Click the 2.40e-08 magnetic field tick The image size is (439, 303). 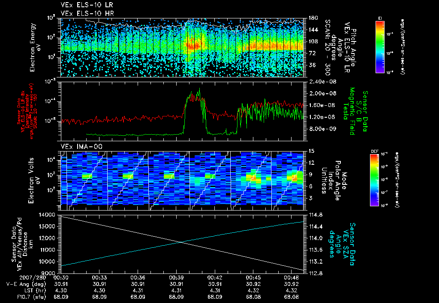click(322, 82)
